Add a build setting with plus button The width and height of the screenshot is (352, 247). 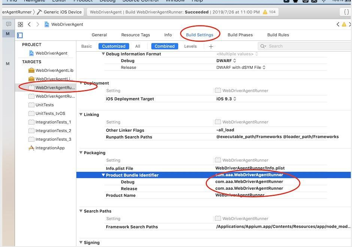click(x=211, y=46)
